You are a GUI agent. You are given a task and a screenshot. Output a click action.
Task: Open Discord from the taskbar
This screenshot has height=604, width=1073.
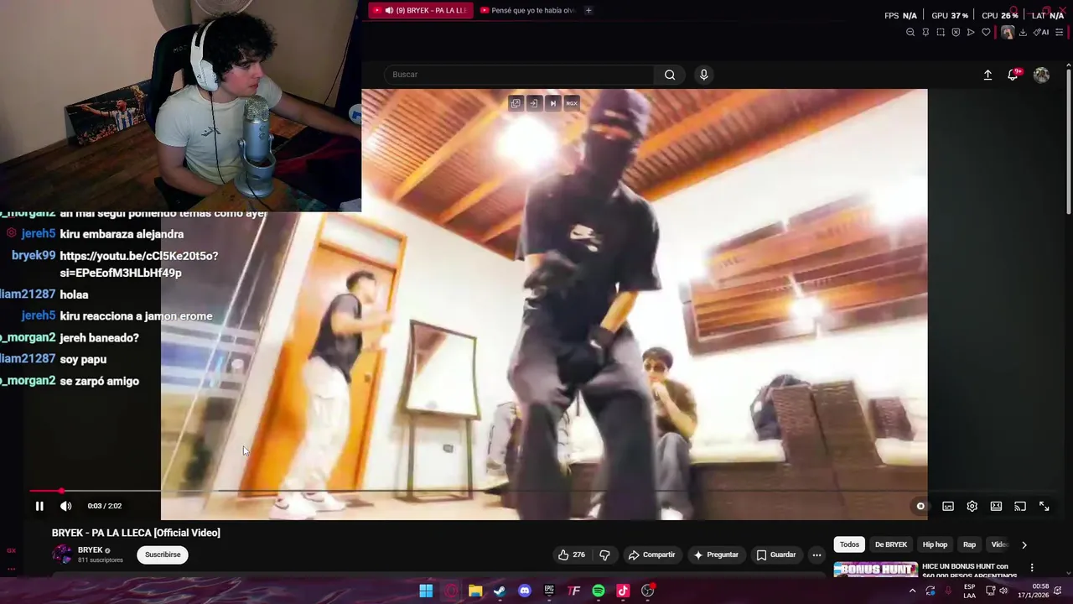525,591
